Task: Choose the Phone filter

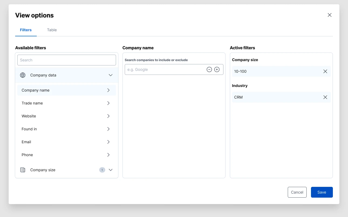Action: (x=66, y=155)
